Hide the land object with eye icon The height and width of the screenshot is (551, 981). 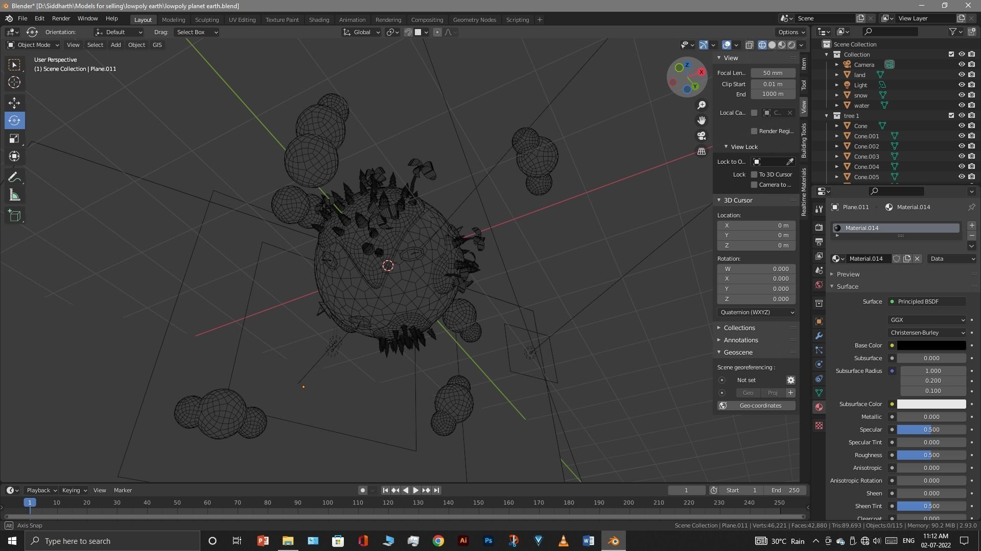(x=962, y=75)
